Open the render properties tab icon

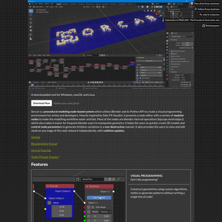(167, 41)
